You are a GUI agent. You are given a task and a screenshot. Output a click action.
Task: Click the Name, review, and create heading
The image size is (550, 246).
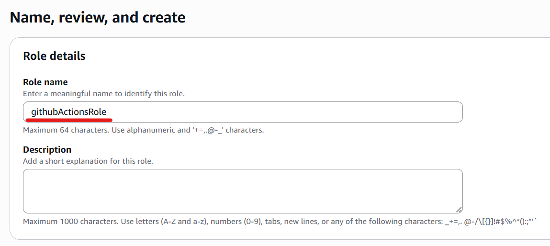(x=98, y=17)
